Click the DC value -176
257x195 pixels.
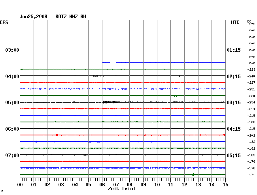pos(251,161)
